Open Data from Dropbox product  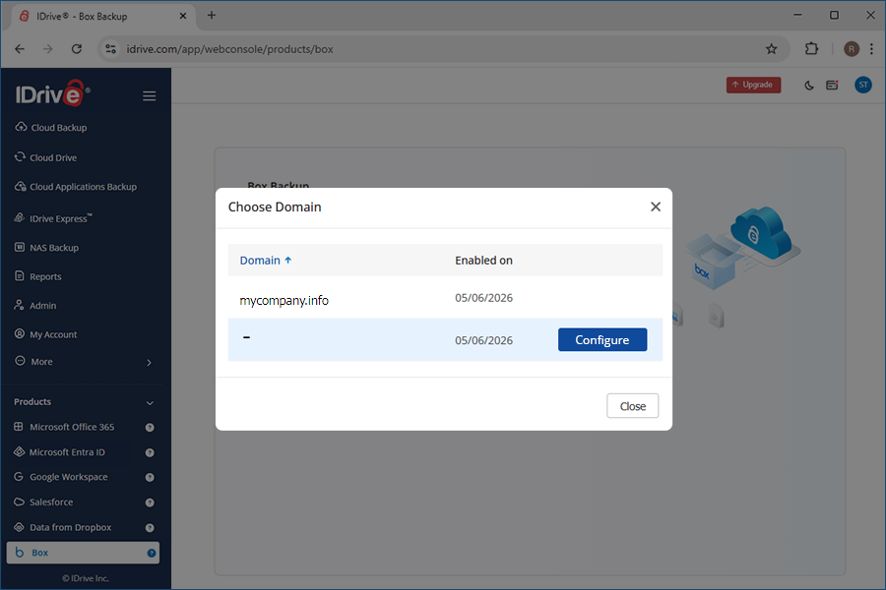[63, 527]
